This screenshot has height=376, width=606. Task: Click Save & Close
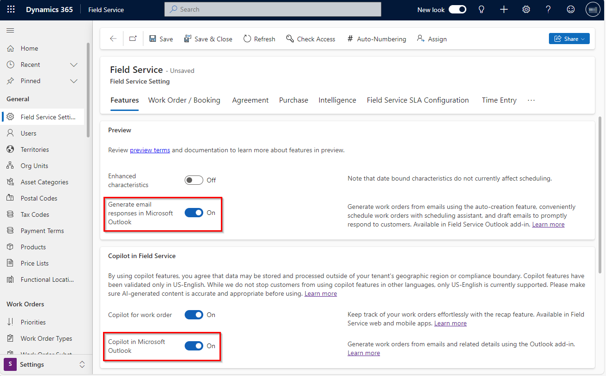pos(208,39)
